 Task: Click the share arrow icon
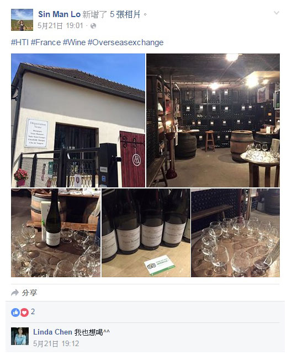[x=15, y=293]
